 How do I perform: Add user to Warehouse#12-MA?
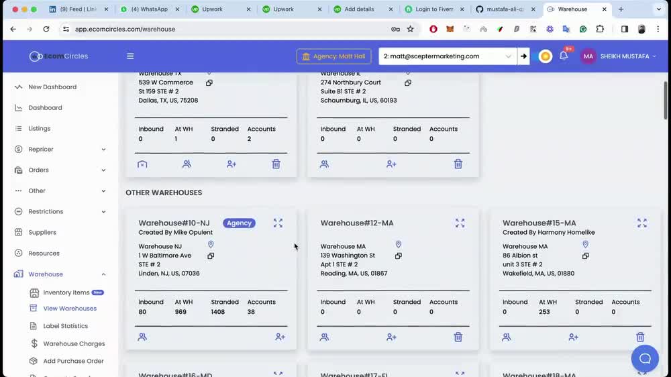pos(391,337)
